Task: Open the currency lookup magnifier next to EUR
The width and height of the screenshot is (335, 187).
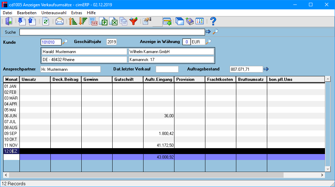Action: click(209, 41)
